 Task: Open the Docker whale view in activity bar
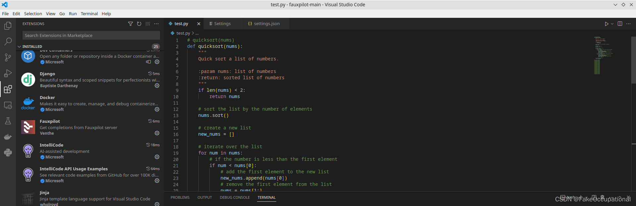8,137
